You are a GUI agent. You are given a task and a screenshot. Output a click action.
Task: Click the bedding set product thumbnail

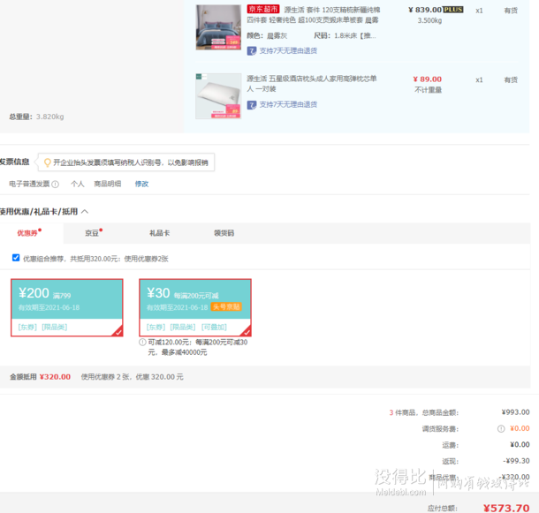(x=217, y=26)
